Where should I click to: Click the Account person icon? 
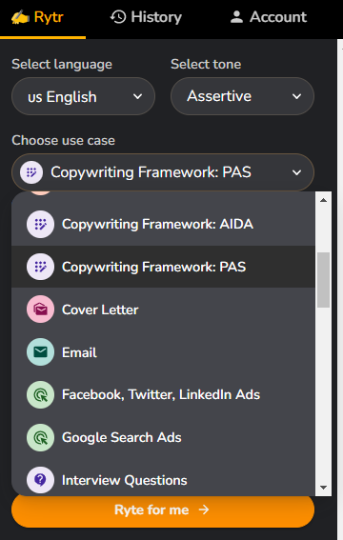click(x=236, y=17)
